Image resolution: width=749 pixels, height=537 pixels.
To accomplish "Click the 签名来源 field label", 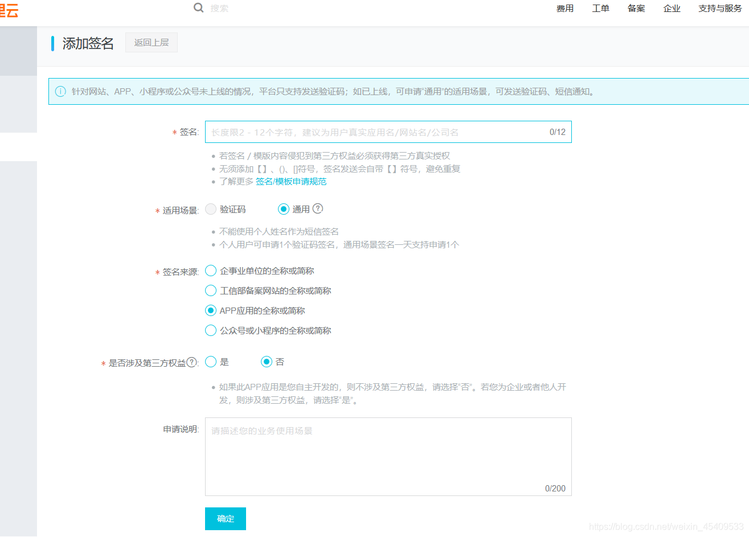I will click(180, 272).
